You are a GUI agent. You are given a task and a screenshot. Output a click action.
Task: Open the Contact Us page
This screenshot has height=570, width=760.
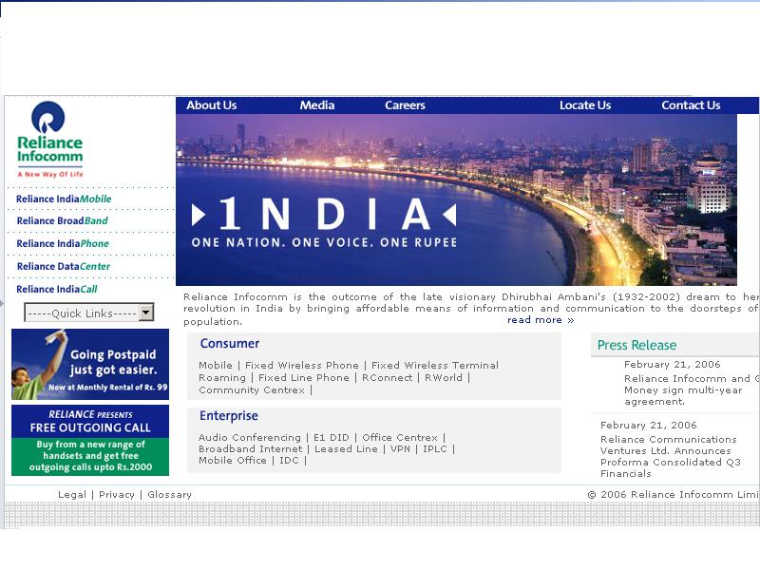(691, 105)
